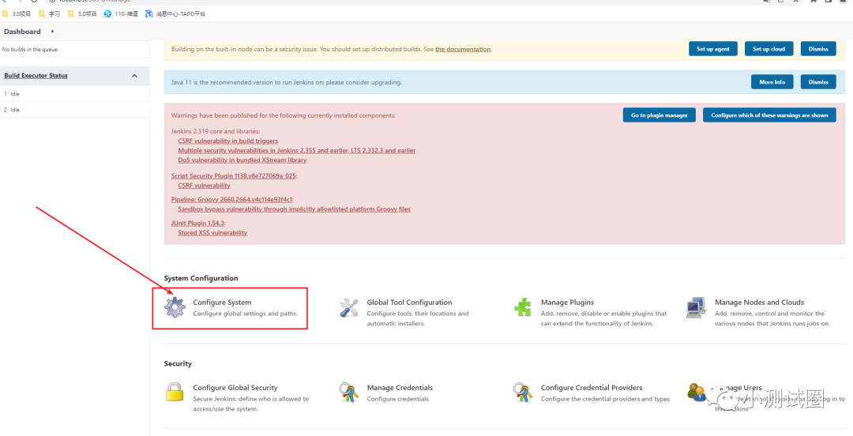Screen dimensions: 853x436
Task: Open the Configure System gear icon
Action: coord(175,307)
